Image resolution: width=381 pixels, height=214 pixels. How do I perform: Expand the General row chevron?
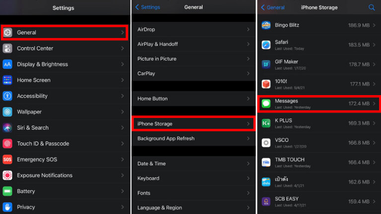(x=123, y=32)
